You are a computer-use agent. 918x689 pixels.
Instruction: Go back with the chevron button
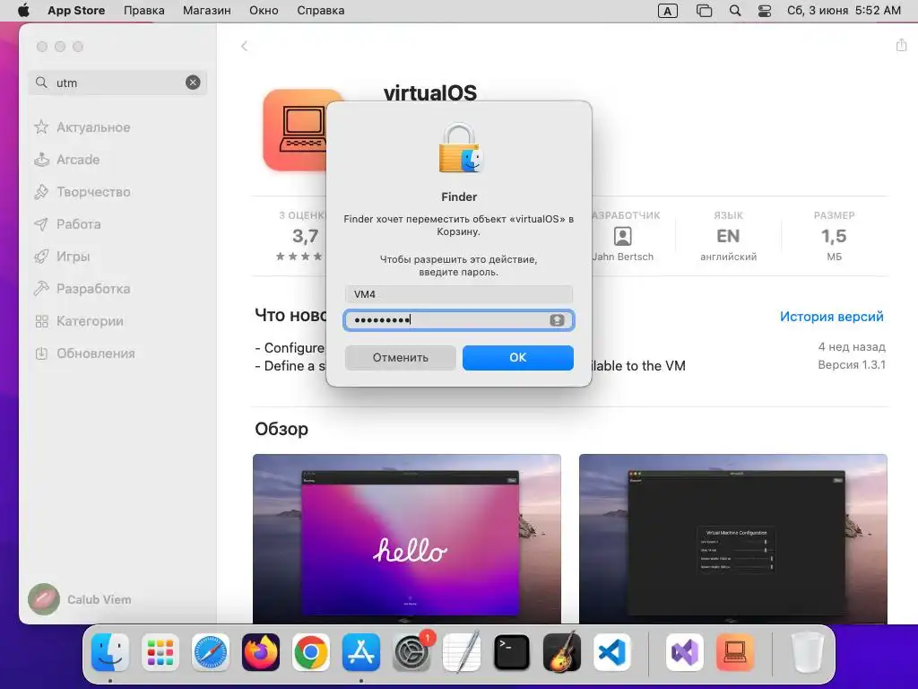pyautogui.click(x=245, y=47)
